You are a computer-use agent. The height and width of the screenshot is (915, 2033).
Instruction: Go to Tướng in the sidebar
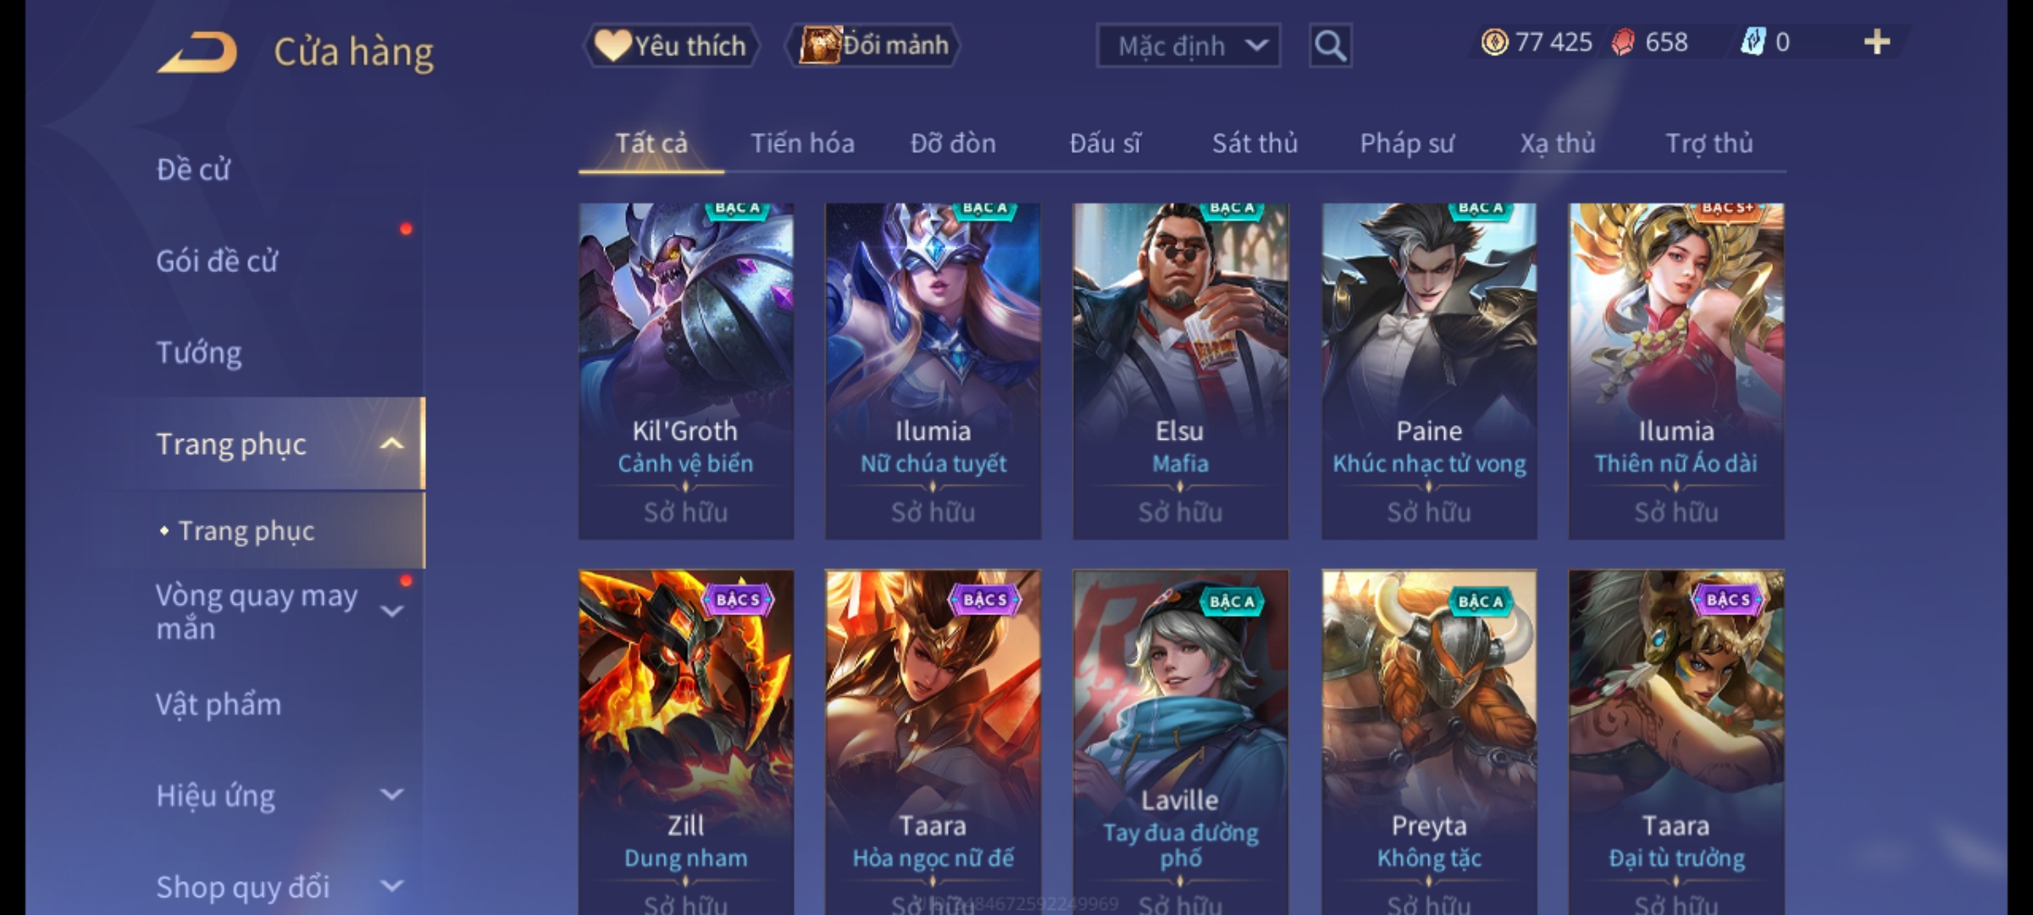tap(199, 352)
